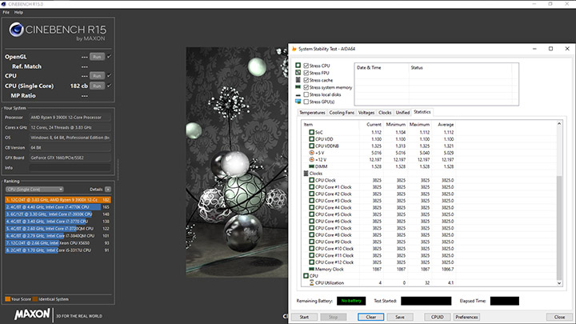Click the memory stick icon beside Stress system memory
This screenshot has width=576, height=324.
298,87
